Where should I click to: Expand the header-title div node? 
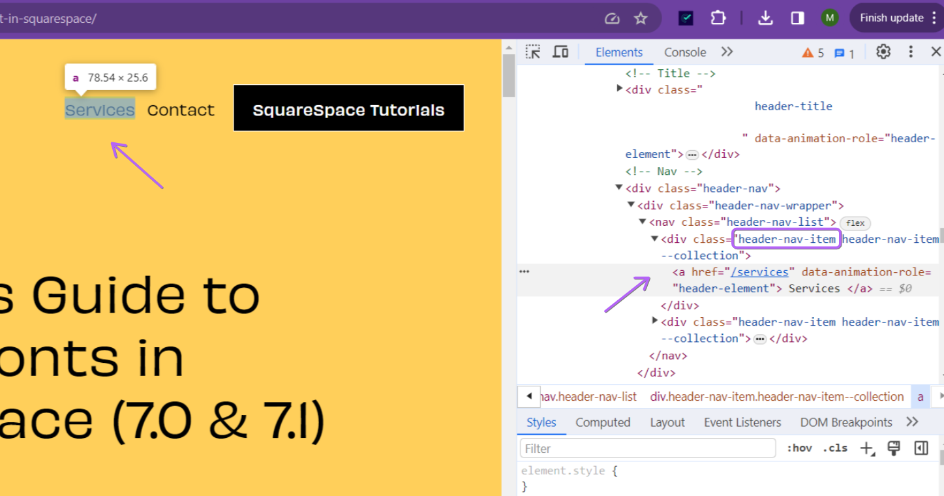pyautogui.click(x=620, y=89)
